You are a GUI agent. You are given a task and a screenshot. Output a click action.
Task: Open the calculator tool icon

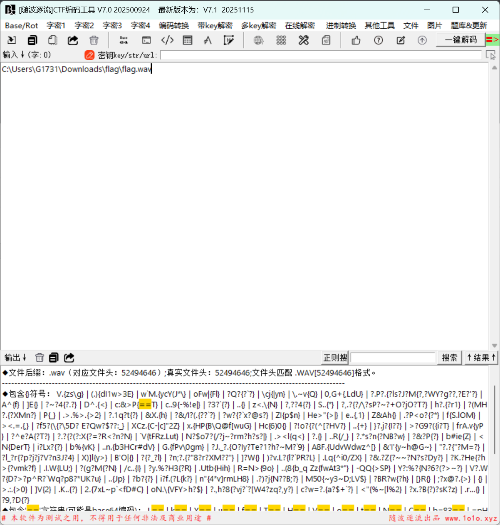point(188,40)
